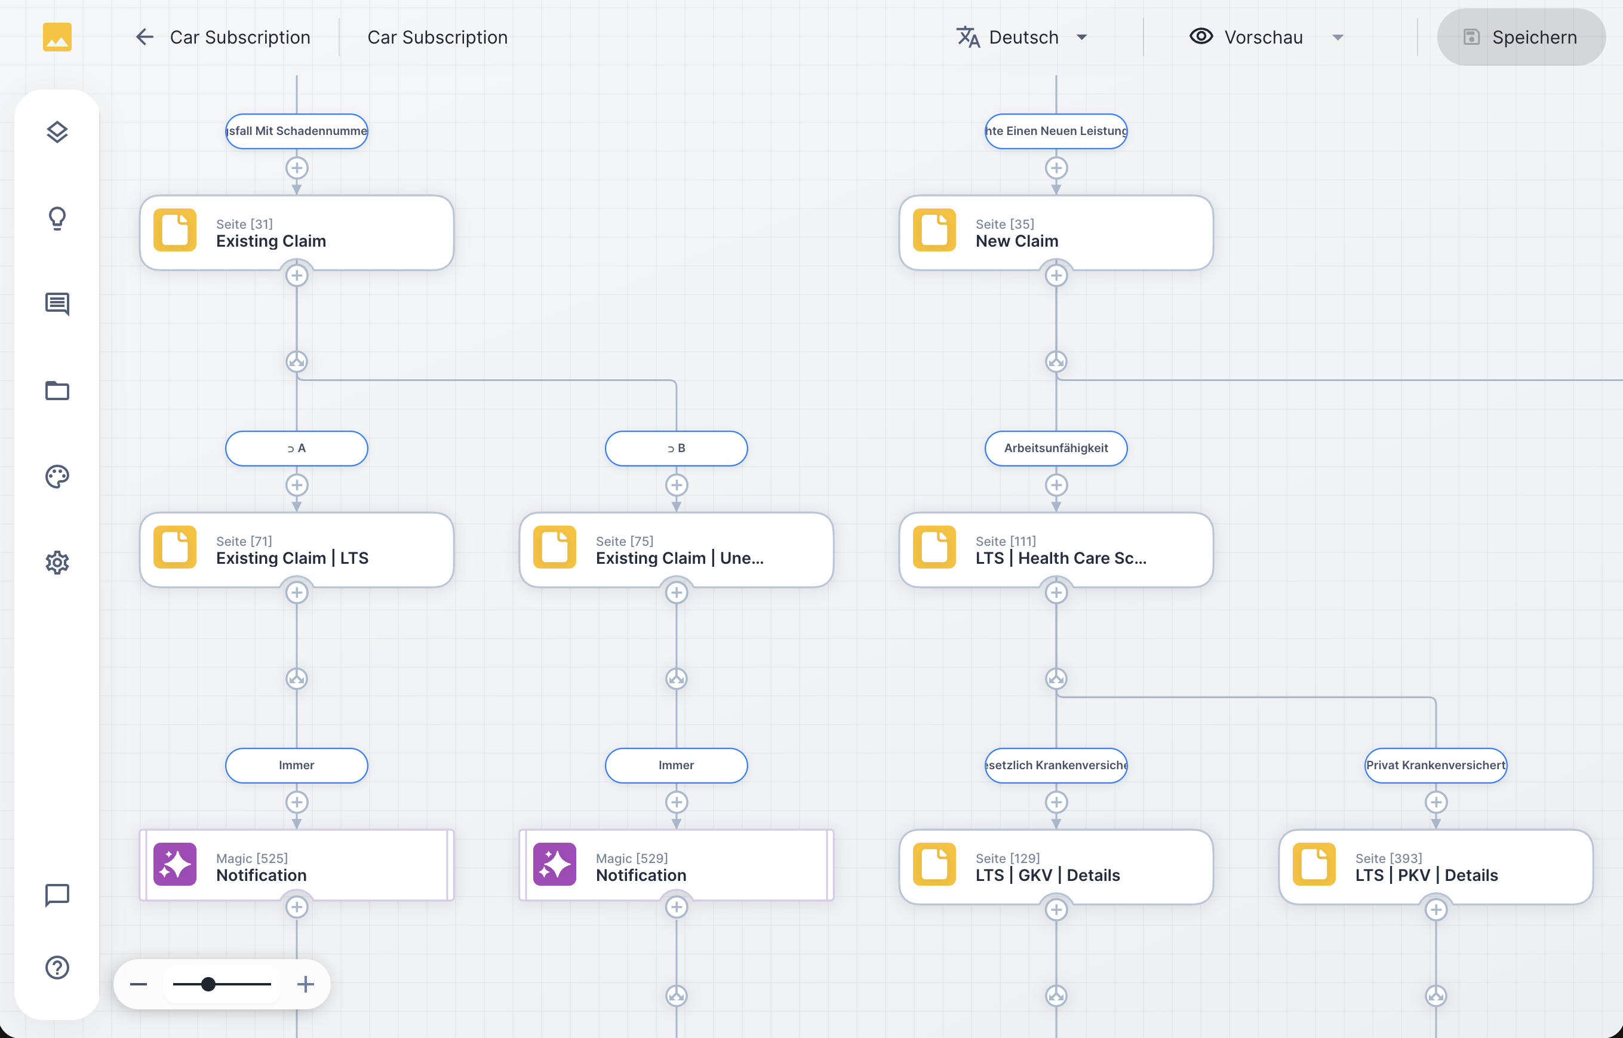Click the translate language icon
This screenshot has width=1623, height=1038.
(969, 37)
